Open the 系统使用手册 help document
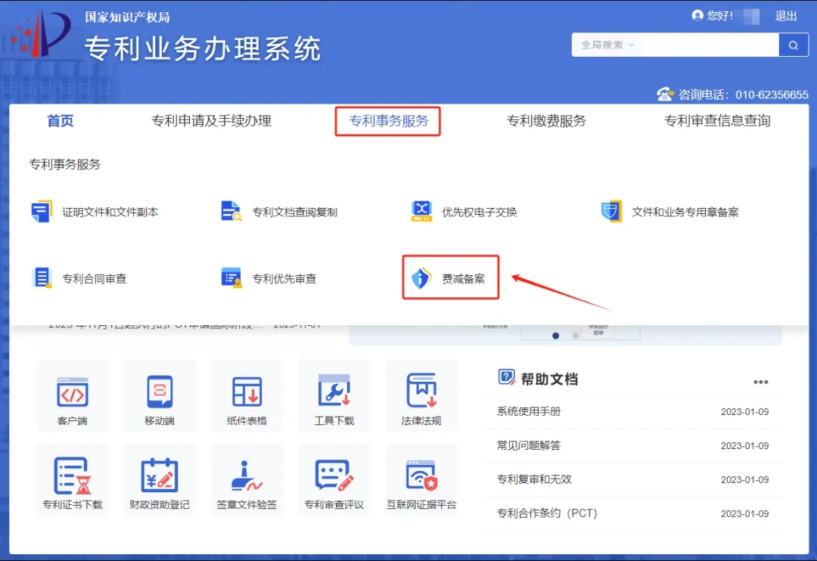This screenshot has width=817, height=561. 529,411
